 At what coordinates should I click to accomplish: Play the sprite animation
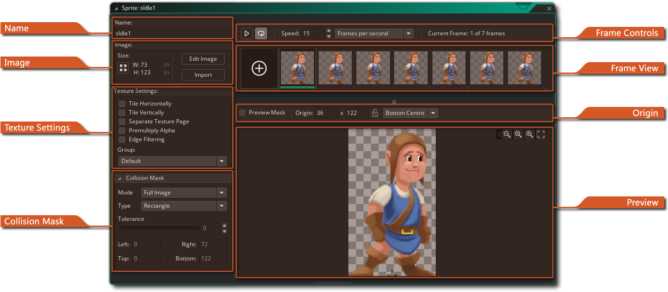[x=246, y=33]
